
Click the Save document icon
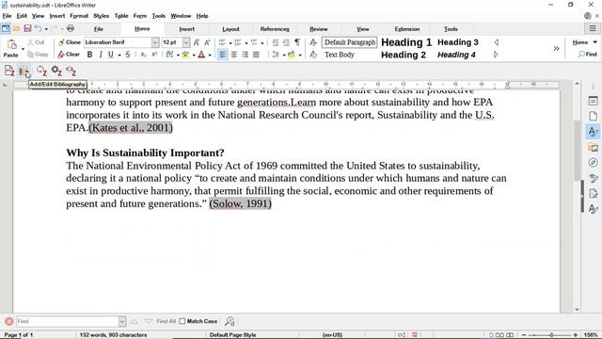pos(27,28)
